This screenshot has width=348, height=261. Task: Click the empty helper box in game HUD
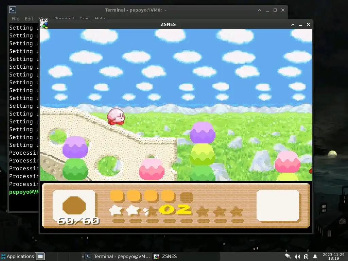(x=278, y=205)
